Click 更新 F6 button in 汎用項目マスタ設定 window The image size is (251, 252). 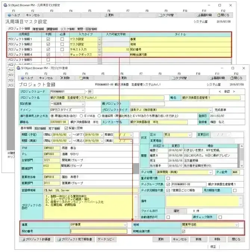pos(109,15)
